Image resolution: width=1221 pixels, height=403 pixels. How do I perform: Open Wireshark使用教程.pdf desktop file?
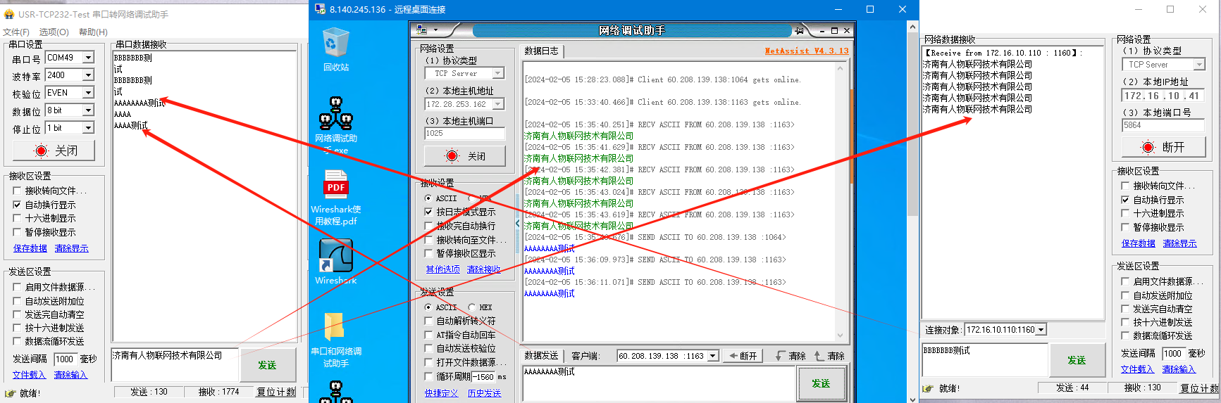tap(336, 197)
